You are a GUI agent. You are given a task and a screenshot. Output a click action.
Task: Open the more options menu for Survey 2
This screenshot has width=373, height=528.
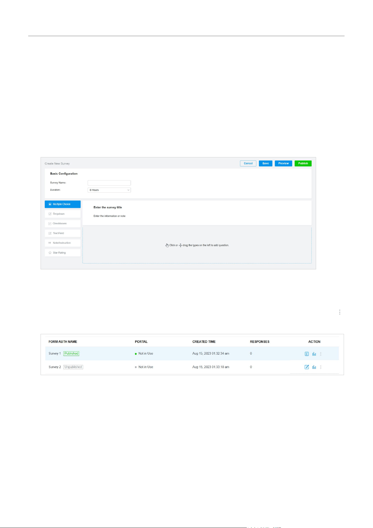coord(321,367)
